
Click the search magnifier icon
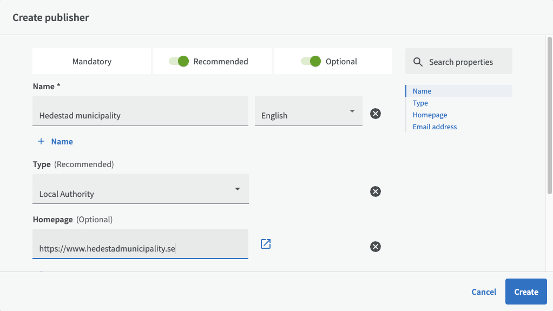coord(418,62)
